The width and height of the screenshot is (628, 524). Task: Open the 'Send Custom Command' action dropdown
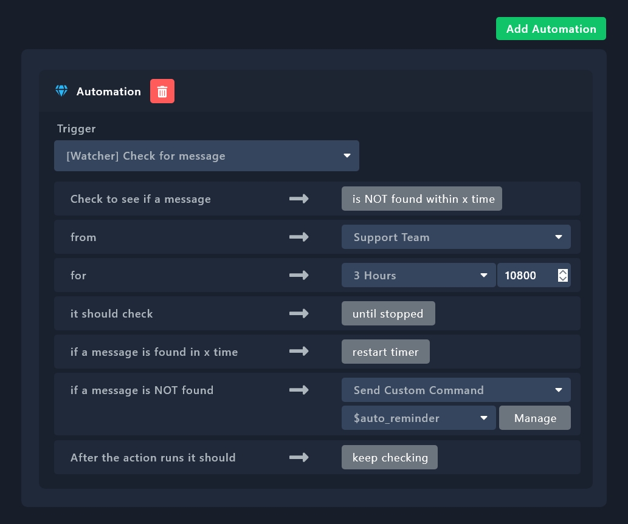(456, 390)
